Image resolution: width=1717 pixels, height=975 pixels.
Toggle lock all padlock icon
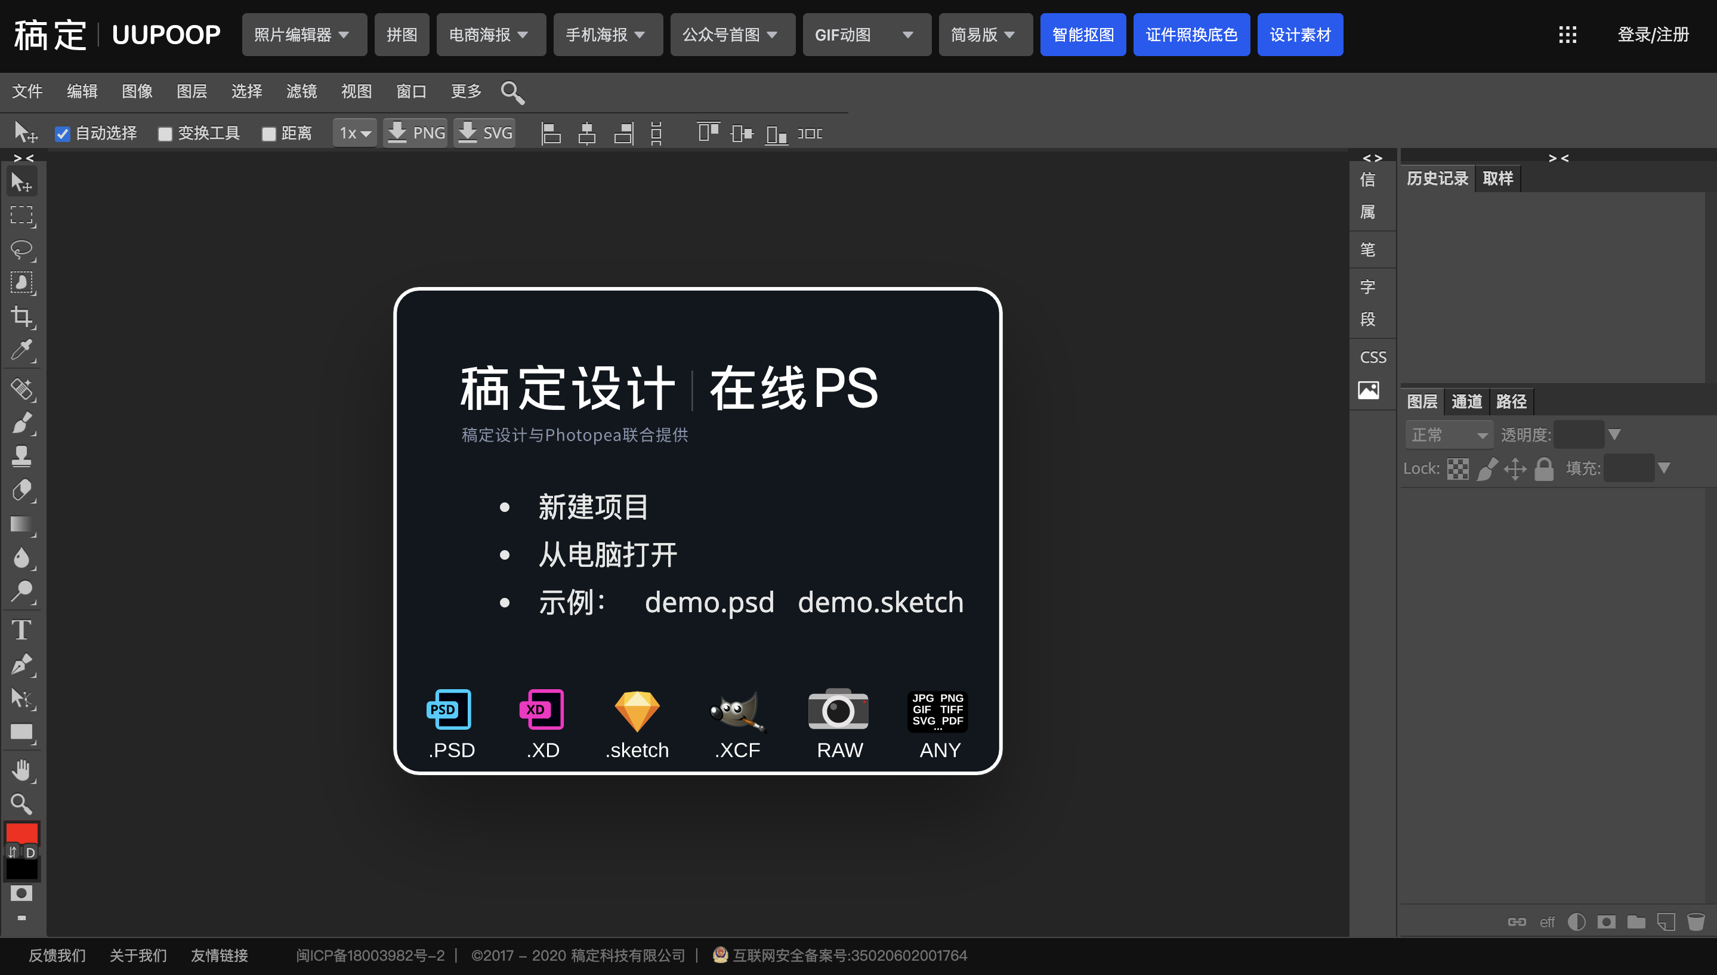tap(1543, 469)
